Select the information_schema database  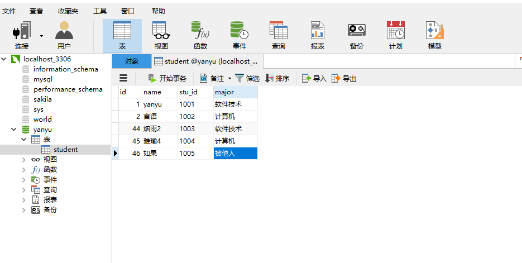click(x=65, y=69)
